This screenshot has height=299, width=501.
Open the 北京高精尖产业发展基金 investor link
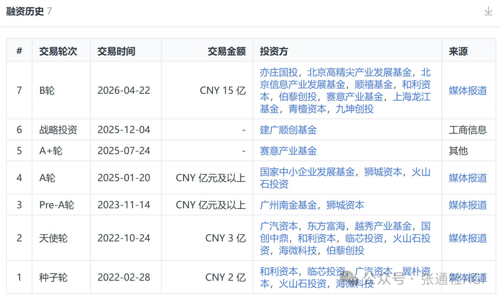pyautogui.click(x=359, y=72)
